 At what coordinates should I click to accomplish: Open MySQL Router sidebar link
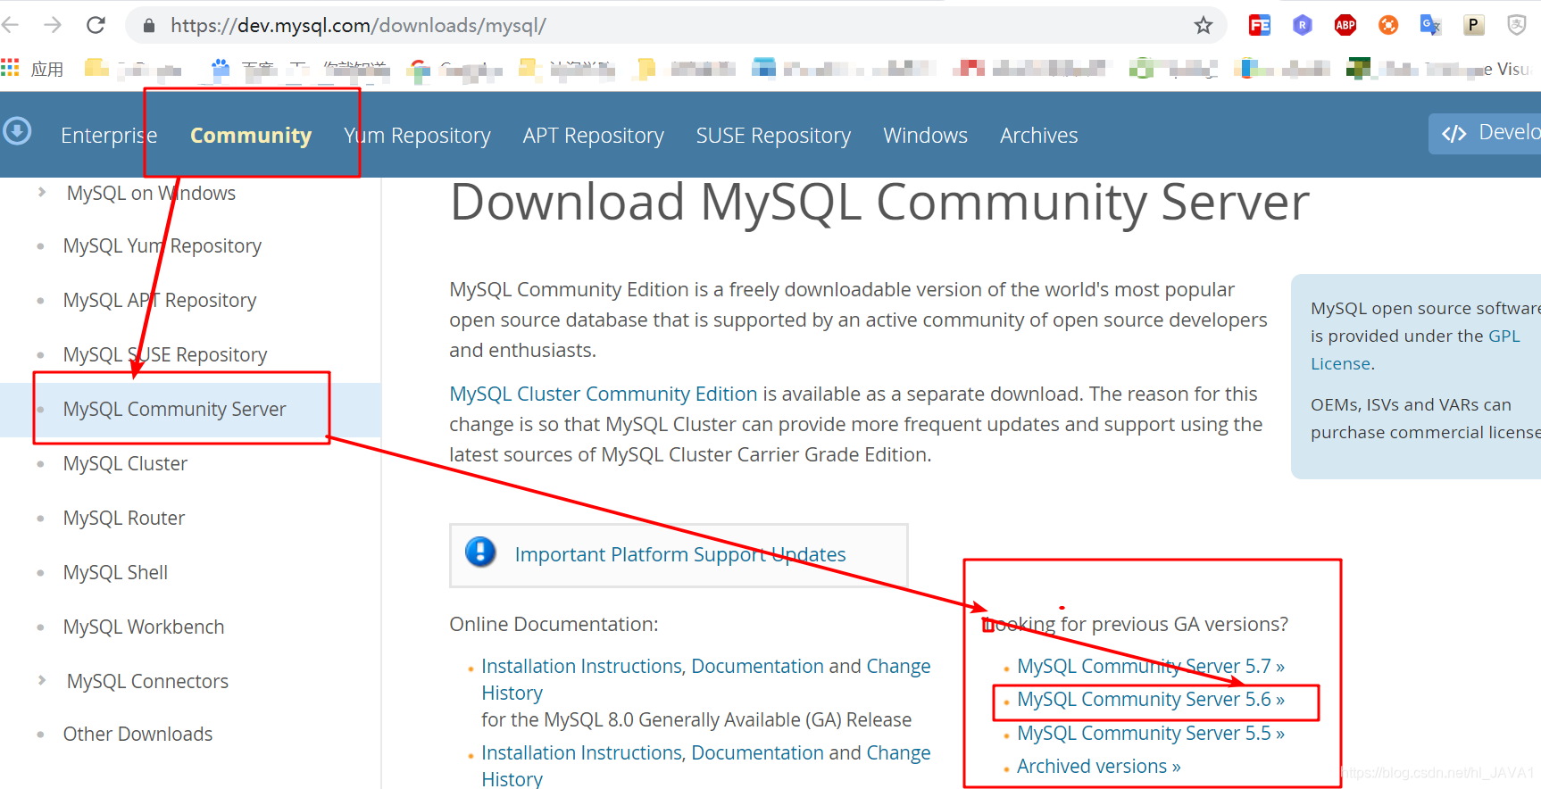point(124,519)
